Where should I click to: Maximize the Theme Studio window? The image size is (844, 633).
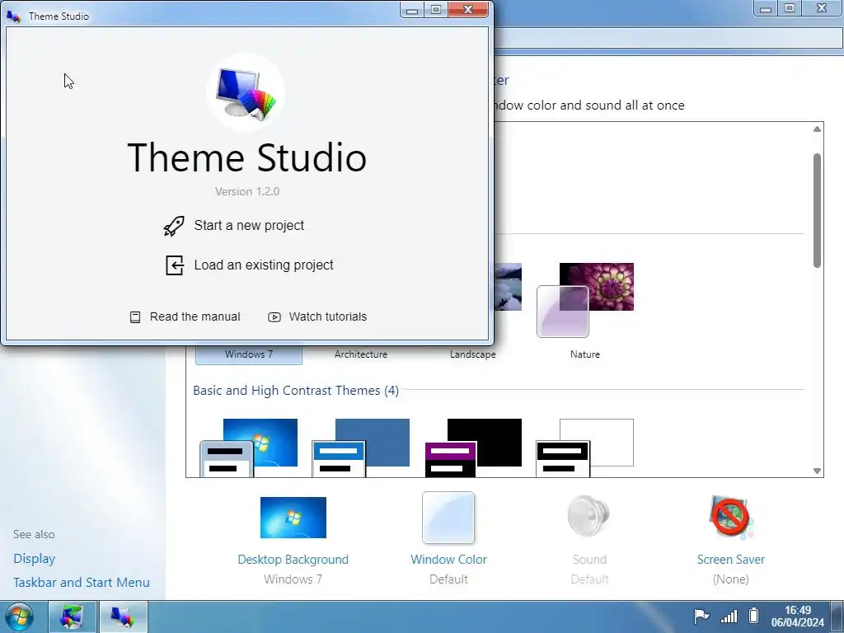click(x=436, y=10)
